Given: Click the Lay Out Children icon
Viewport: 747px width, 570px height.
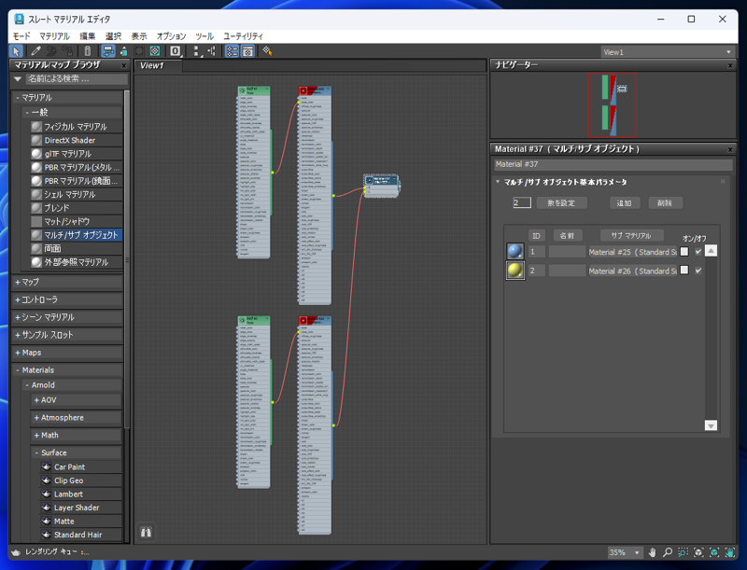Looking at the screenshot, I should click(212, 51).
